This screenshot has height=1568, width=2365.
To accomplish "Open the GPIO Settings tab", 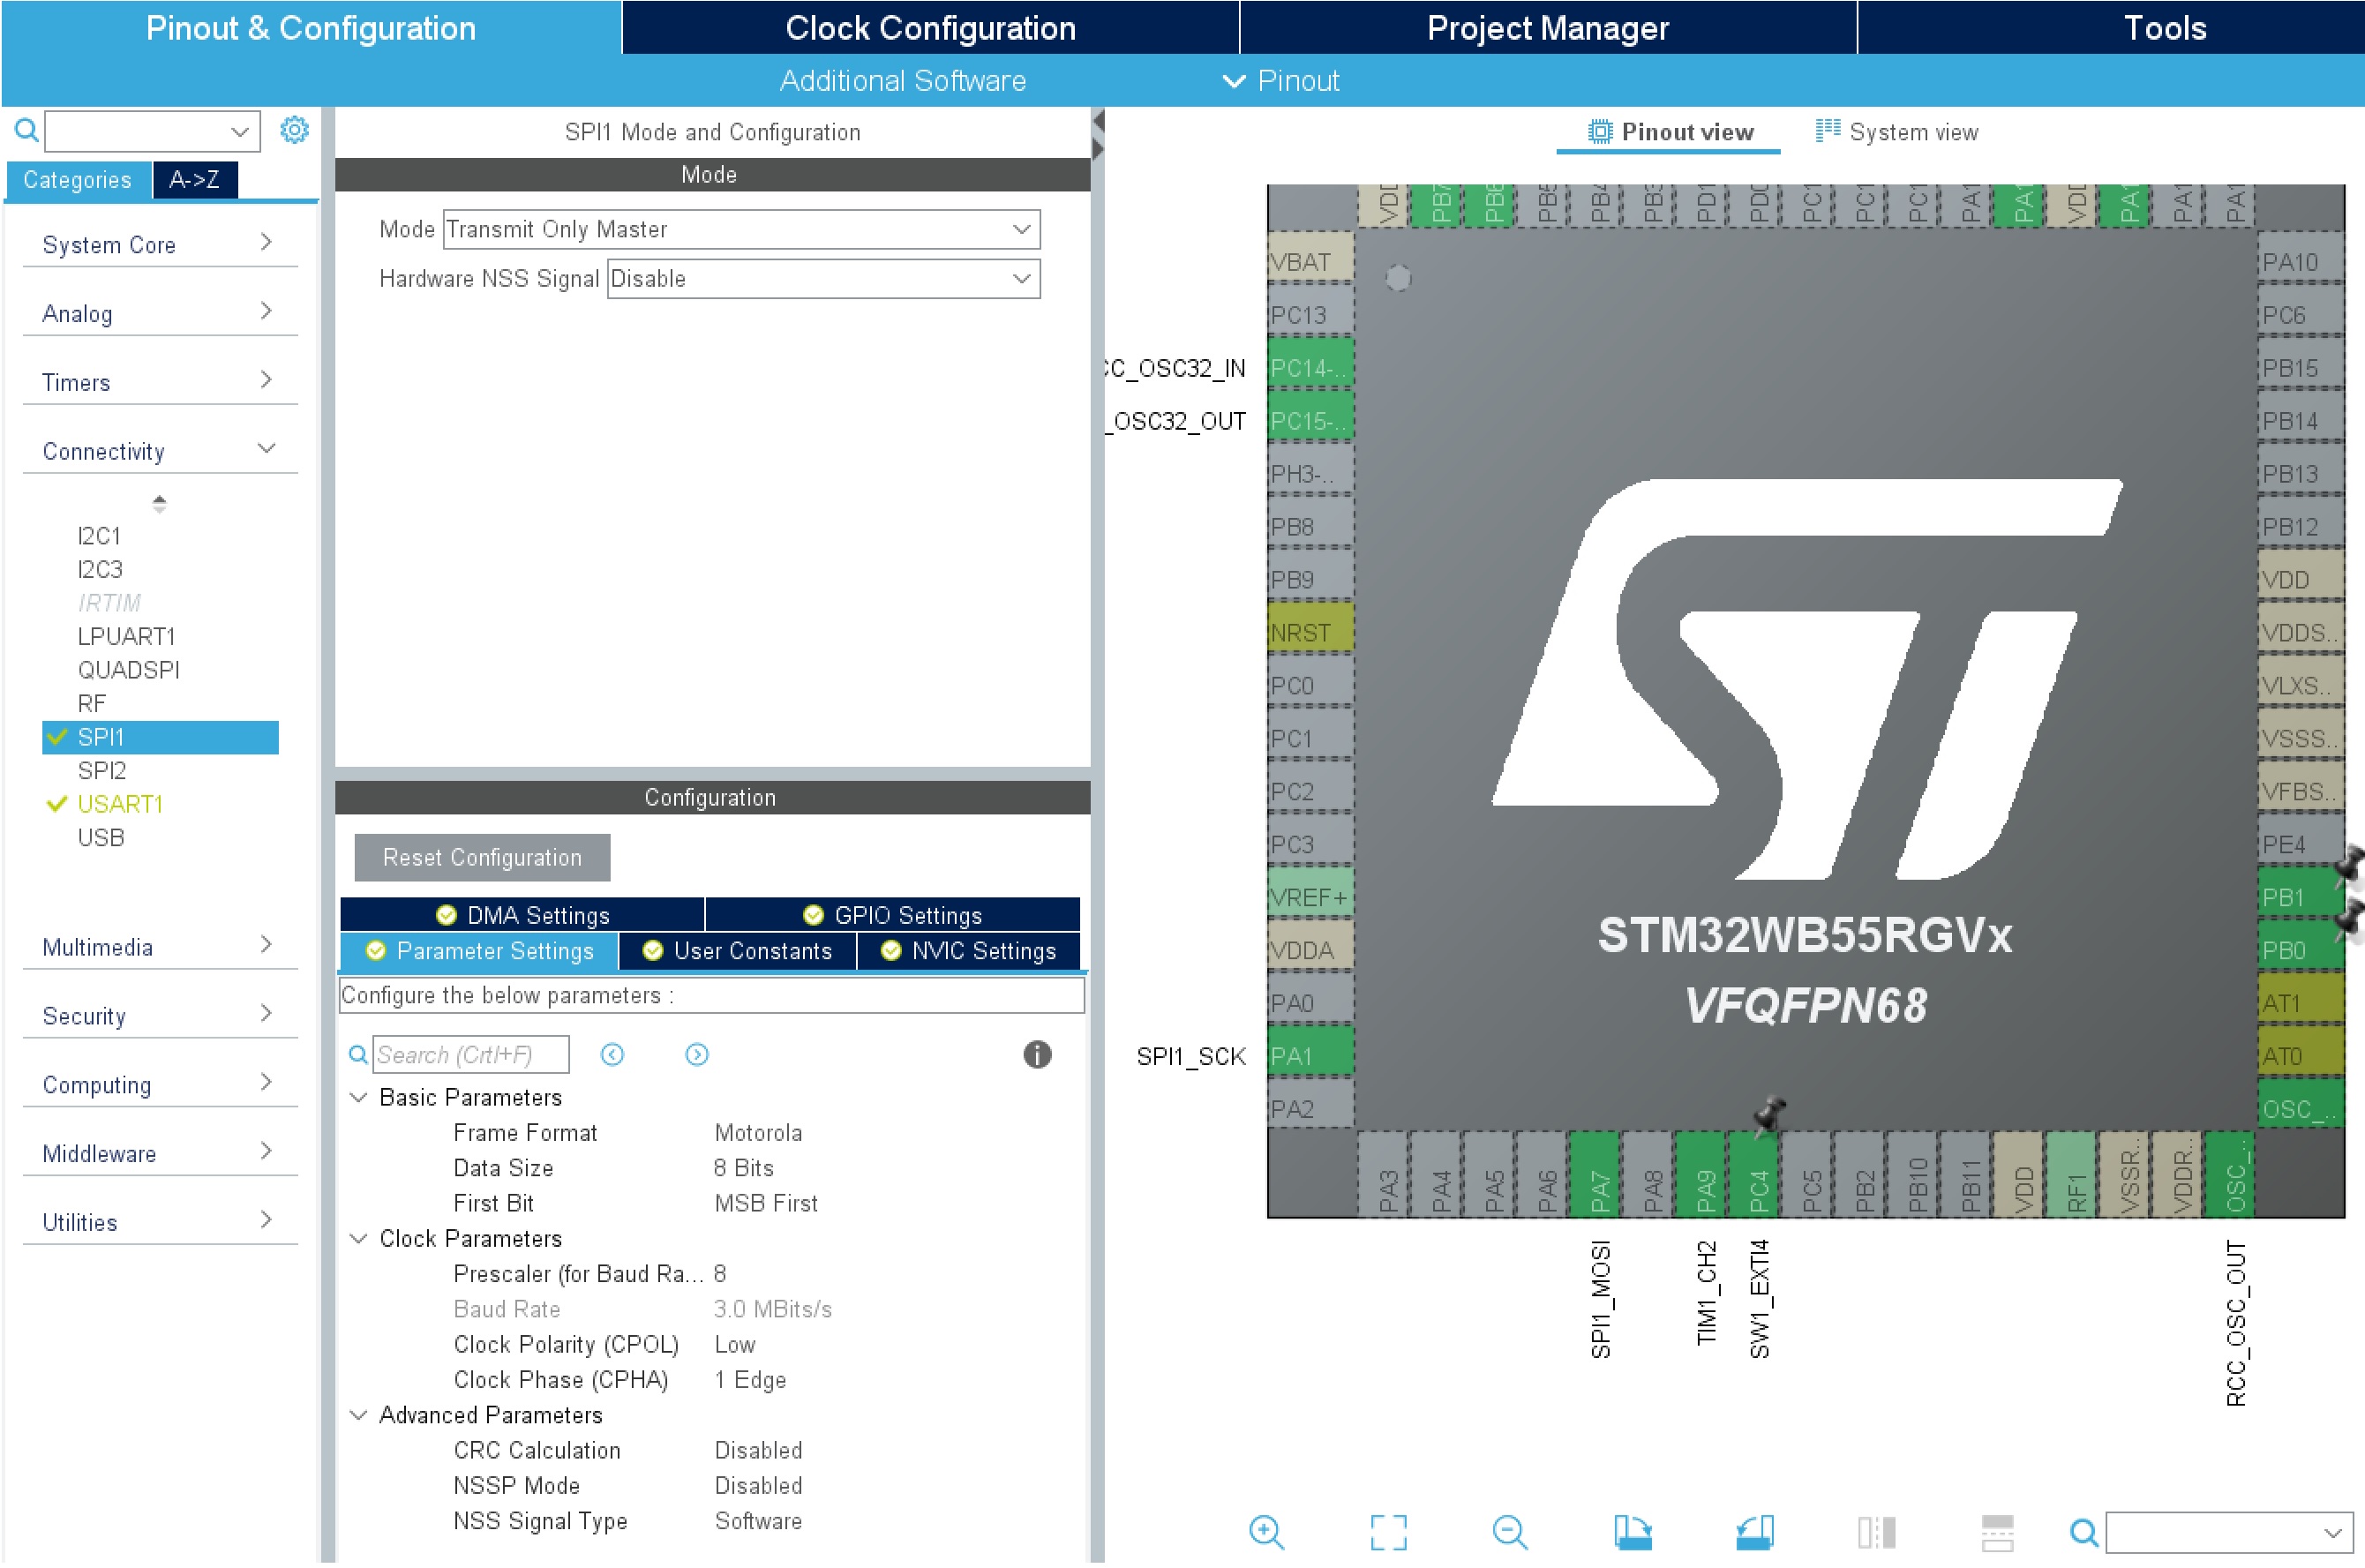I will (892, 914).
